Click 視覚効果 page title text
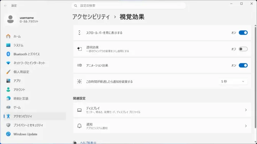Screen dimensions: 257x144 point(132,17)
